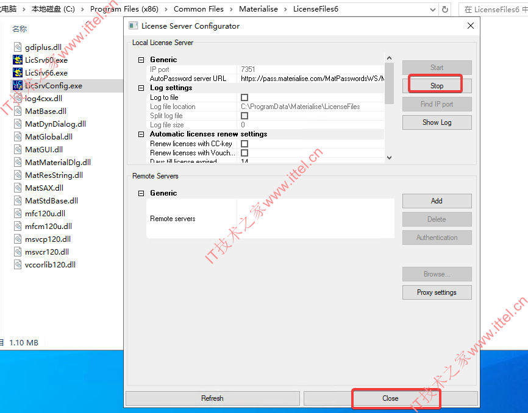Open Proxy settings
The width and height of the screenshot is (528, 413).
(x=437, y=292)
